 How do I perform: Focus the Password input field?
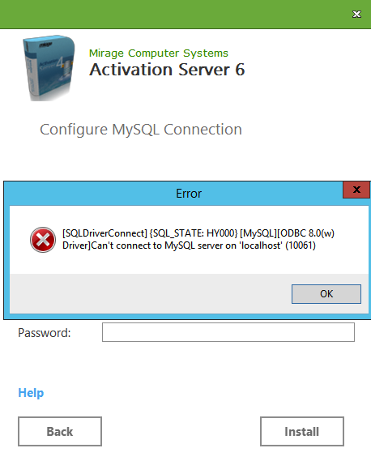pyautogui.click(x=228, y=332)
